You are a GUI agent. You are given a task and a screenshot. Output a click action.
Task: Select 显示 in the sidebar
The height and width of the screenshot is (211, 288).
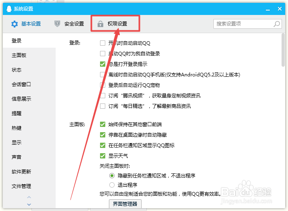pyautogui.click(x=29, y=143)
